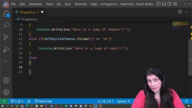Show errors and warnings in status bar

click(x=17, y=101)
